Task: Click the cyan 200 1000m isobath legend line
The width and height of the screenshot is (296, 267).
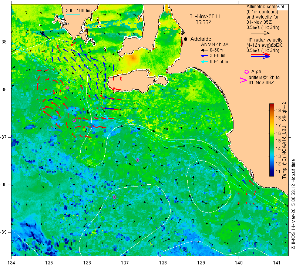Action: pos(73,14)
